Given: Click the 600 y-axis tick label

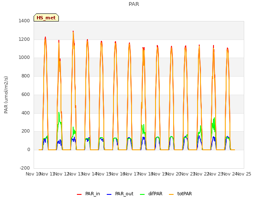Looking at the screenshot, I should (26, 94).
